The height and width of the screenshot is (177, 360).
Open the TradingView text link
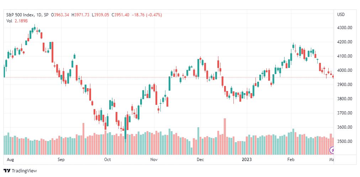pyautogui.click(x=24, y=171)
